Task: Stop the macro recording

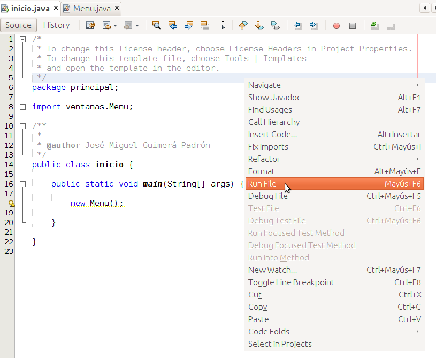Action: 353,25
